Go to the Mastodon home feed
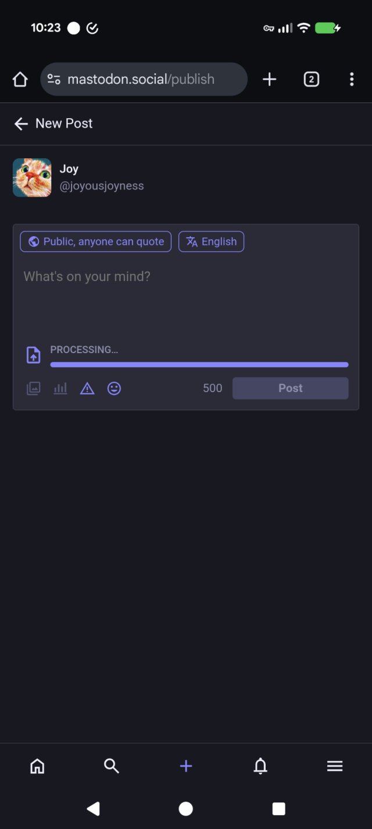 coord(37,766)
